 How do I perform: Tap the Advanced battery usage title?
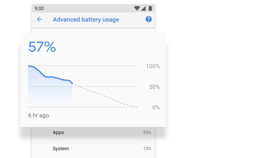86,20
